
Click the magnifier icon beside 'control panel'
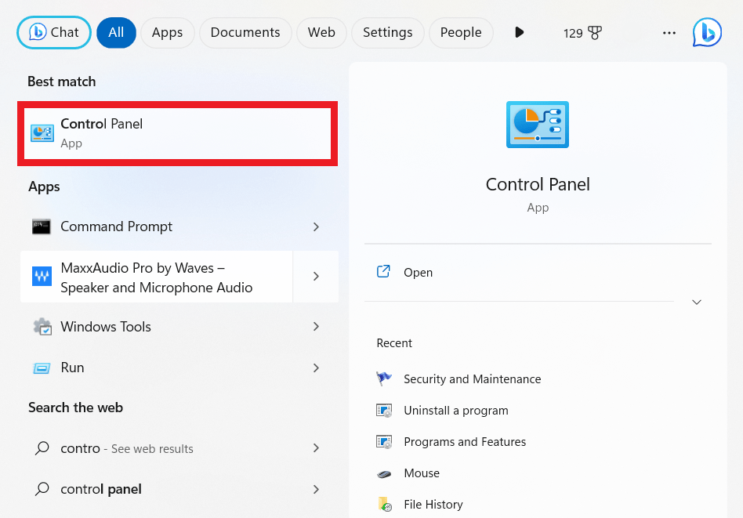pos(42,489)
